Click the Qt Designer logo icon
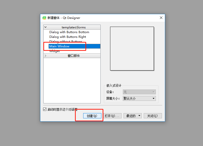The width and height of the screenshot is (203, 146). (x=44, y=18)
